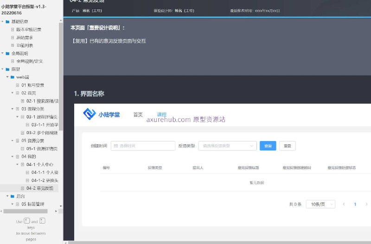Open the 10条/页 page size dropdown

point(320,204)
